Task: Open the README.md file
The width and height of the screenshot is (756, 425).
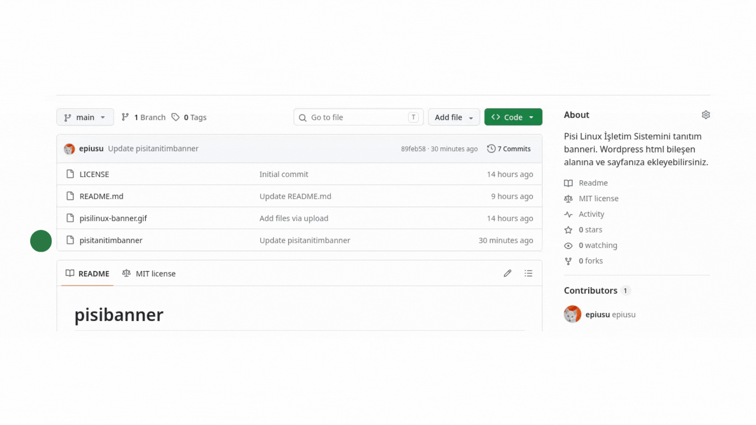Action: [x=101, y=196]
